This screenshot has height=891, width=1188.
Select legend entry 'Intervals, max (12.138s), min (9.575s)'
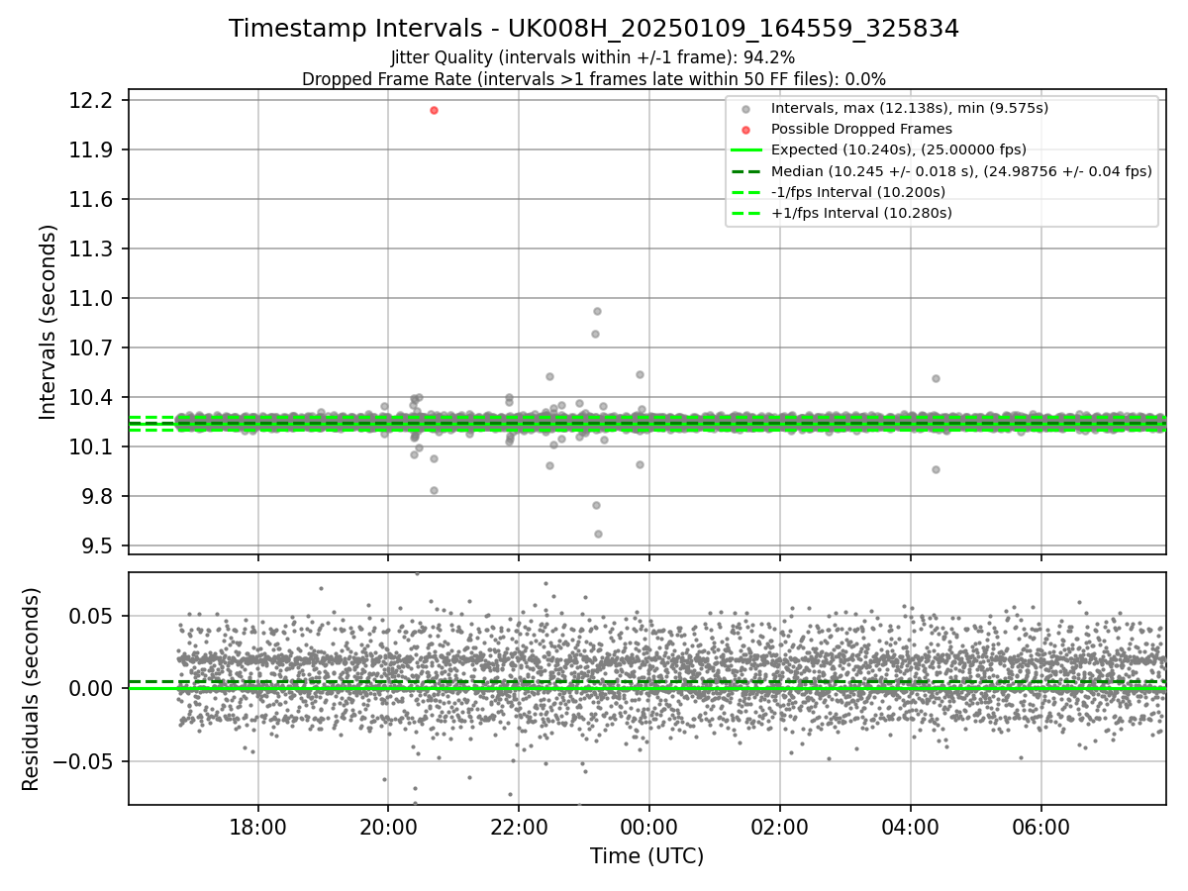coord(910,108)
